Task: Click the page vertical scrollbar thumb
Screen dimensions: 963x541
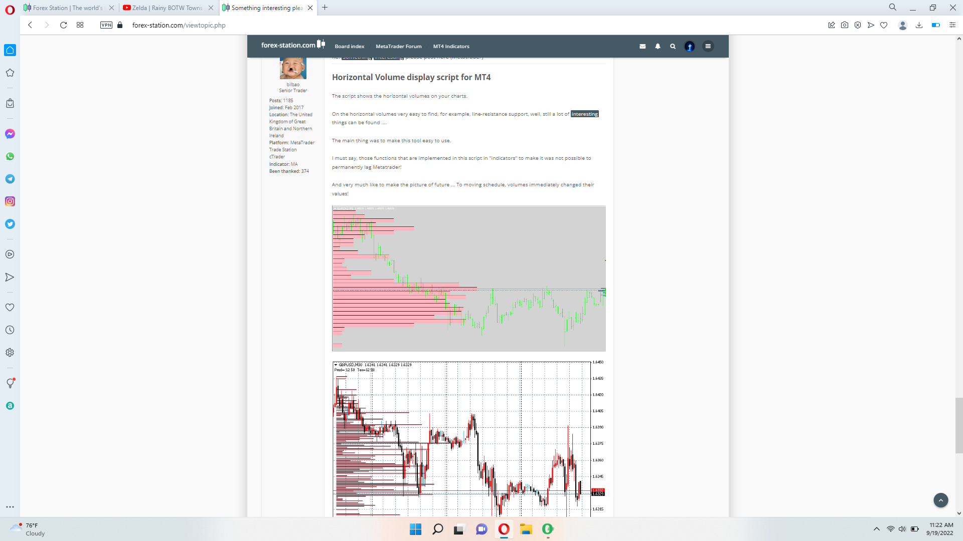Action: [959, 425]
